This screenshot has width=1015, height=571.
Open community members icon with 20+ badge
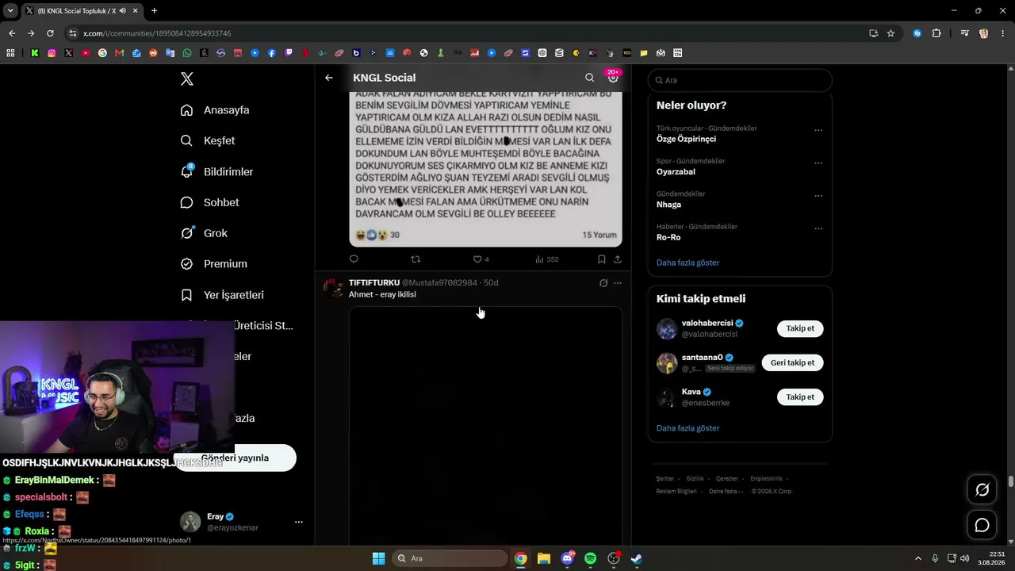(x=613, y=77)
